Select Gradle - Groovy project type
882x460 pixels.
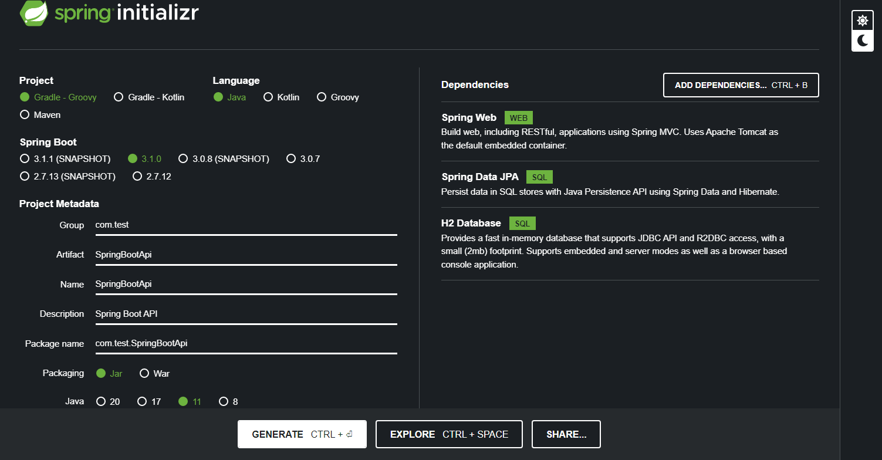pyautogui.click(x=58, y=97)
